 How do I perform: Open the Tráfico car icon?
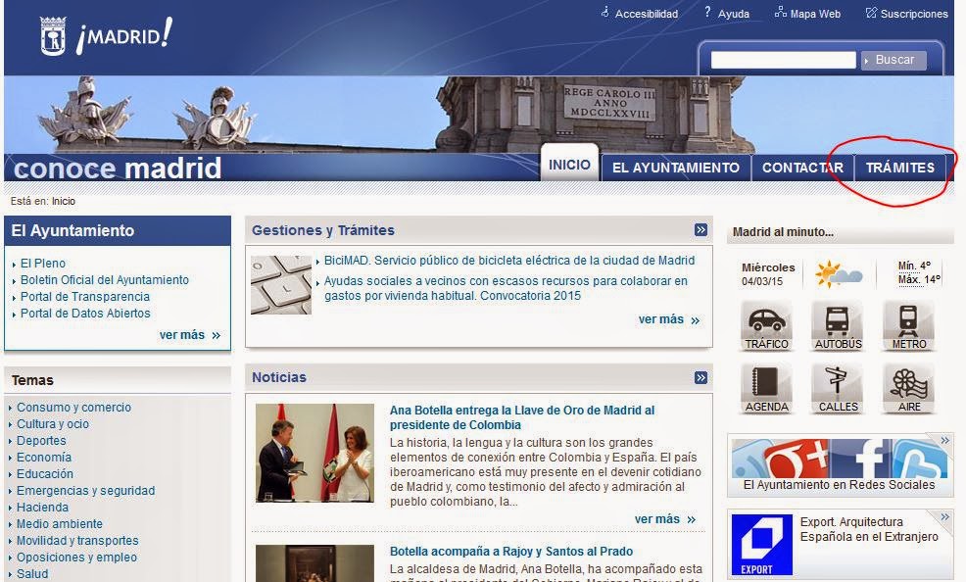pyautogui.click(x=766, y=326)
